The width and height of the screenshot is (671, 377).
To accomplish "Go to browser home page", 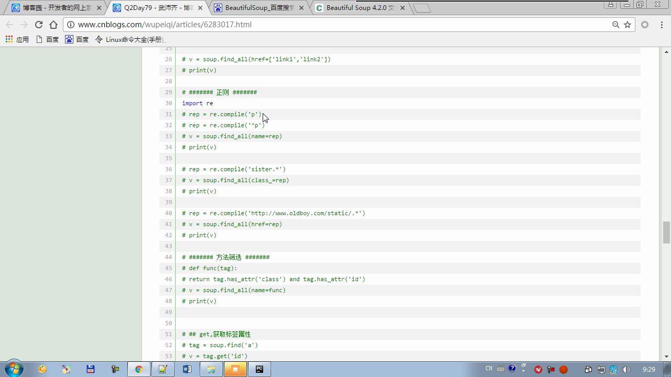I will coord(53,25).
